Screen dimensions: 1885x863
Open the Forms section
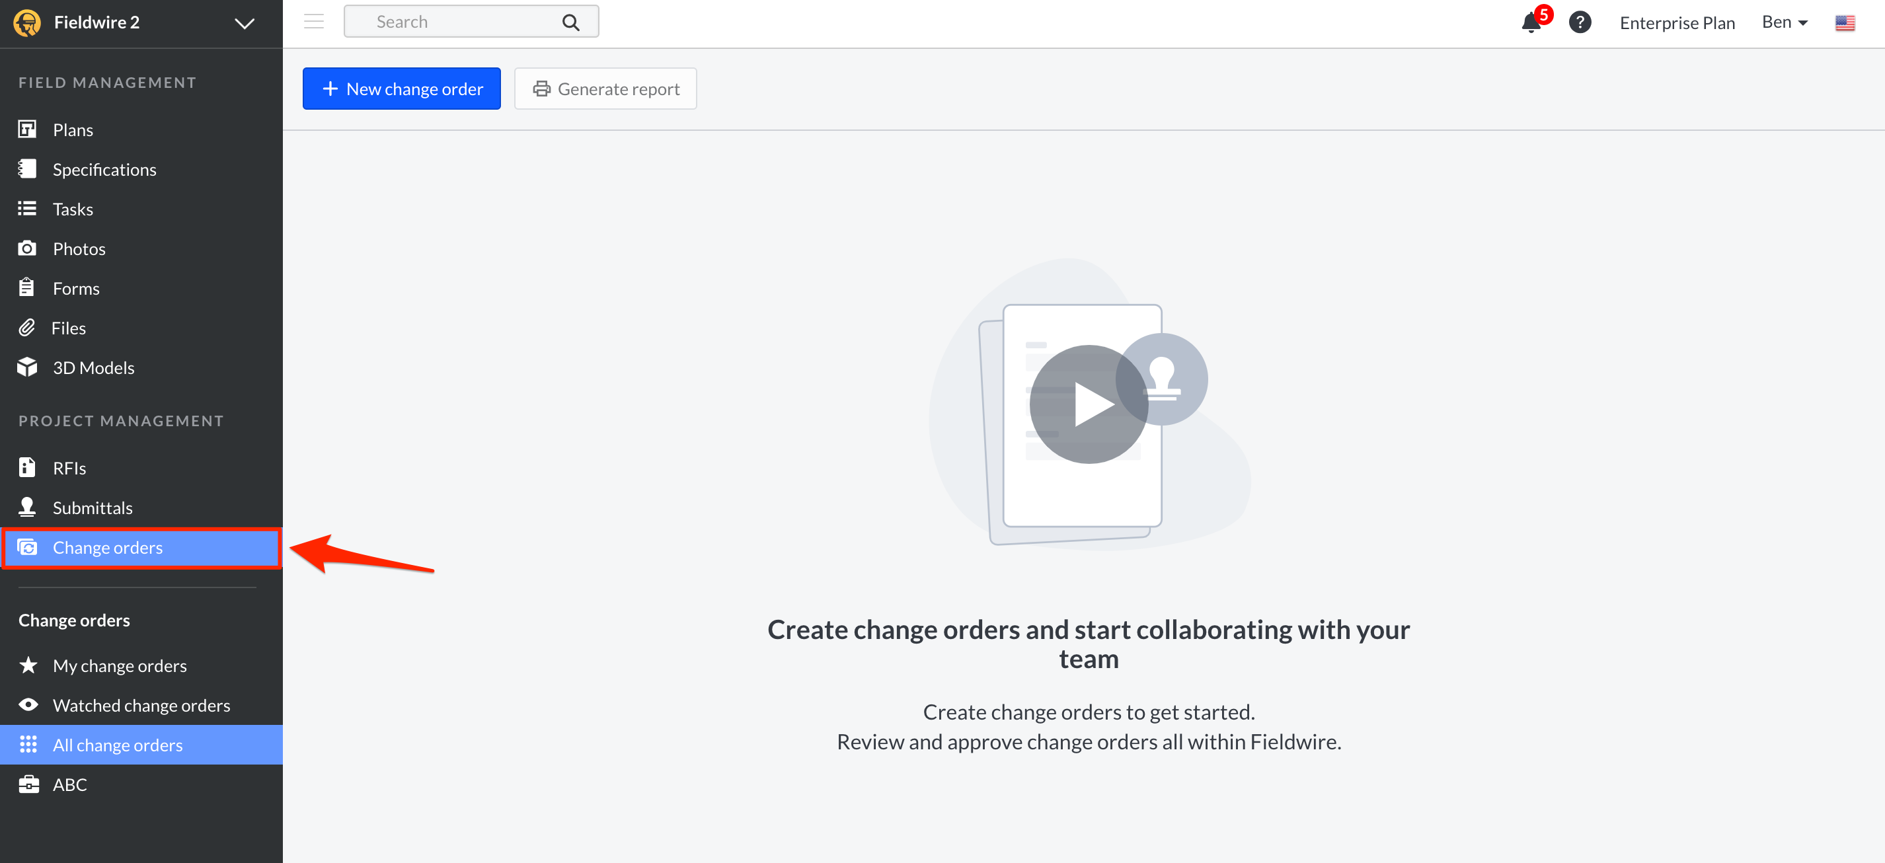point(75,287)
